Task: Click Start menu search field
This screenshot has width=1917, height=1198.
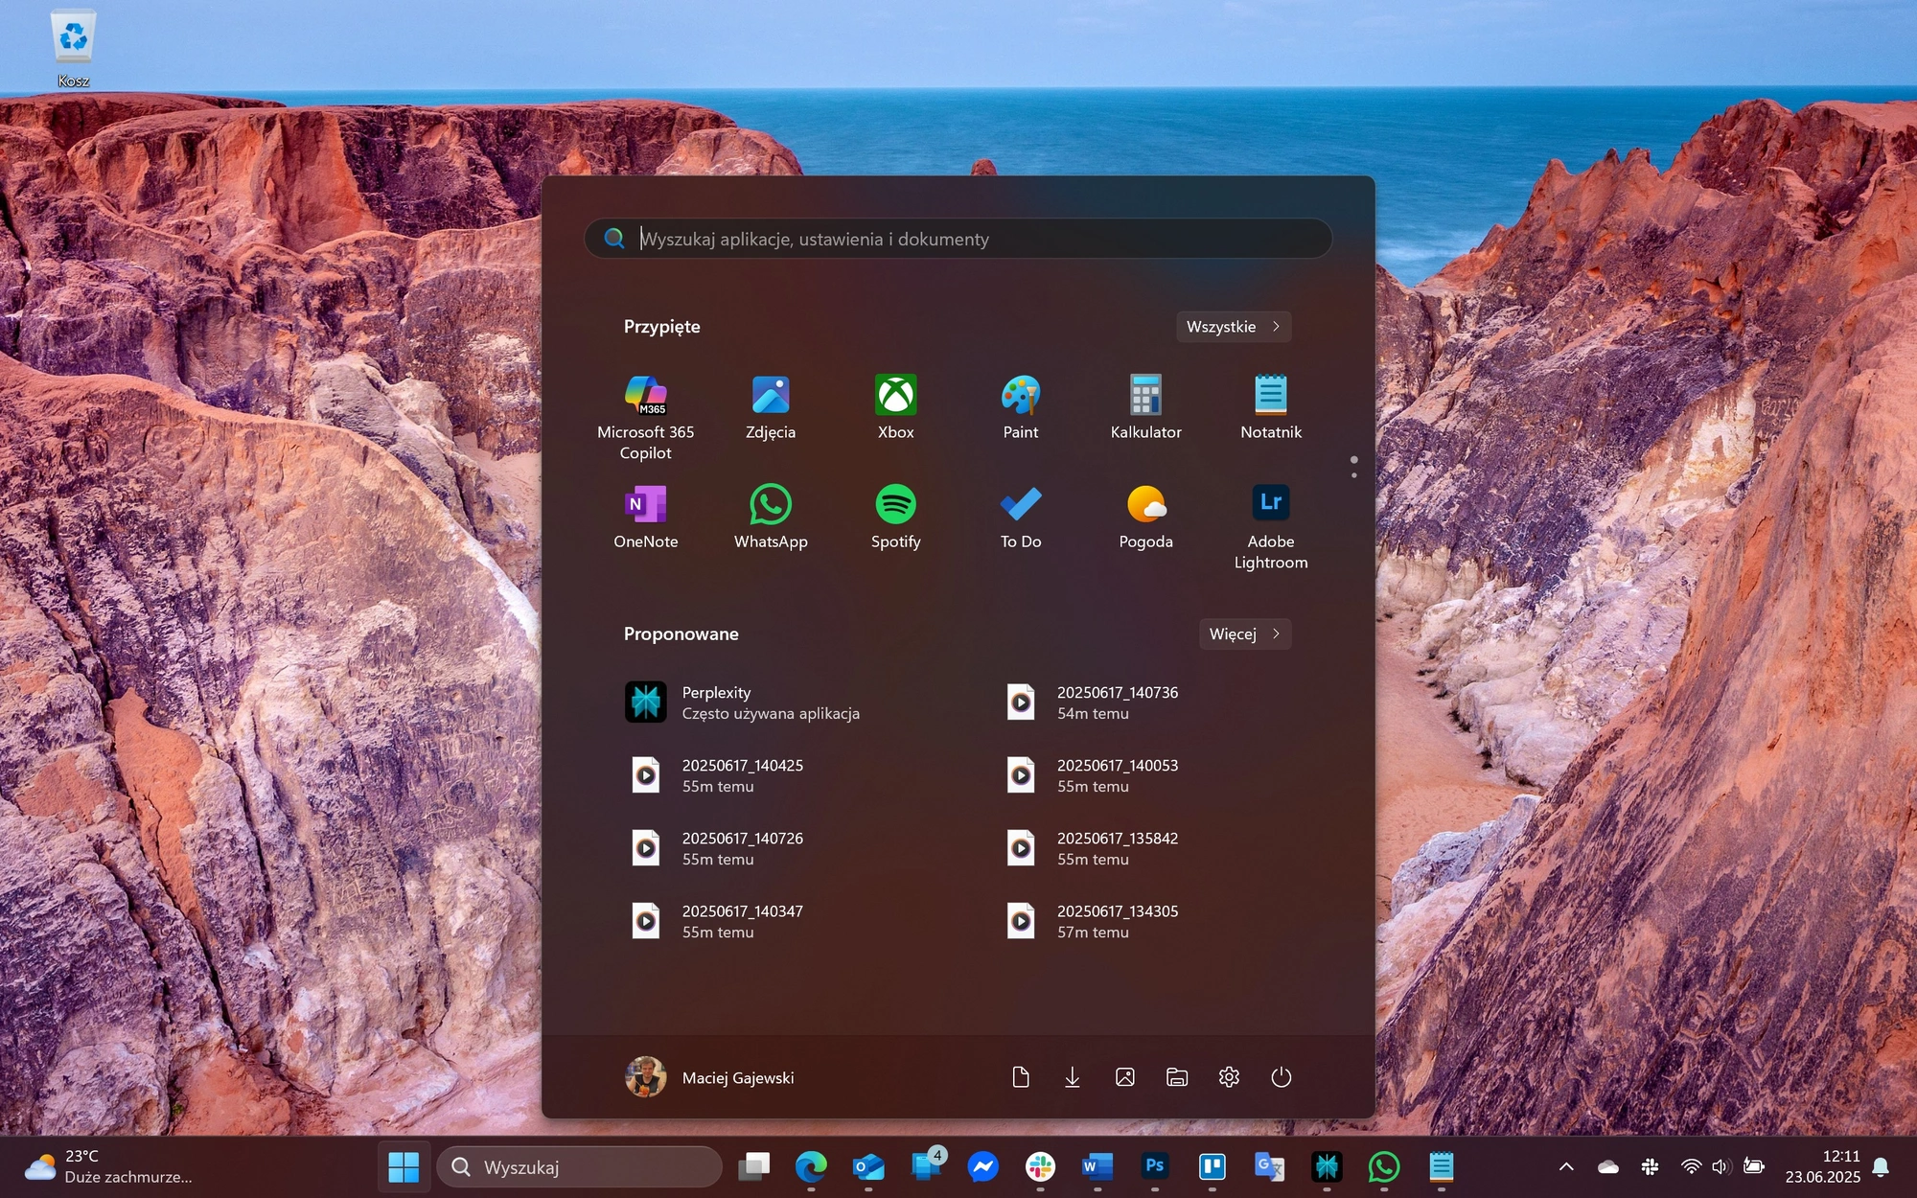Action: pyautogui.click(x=958, y=239)
